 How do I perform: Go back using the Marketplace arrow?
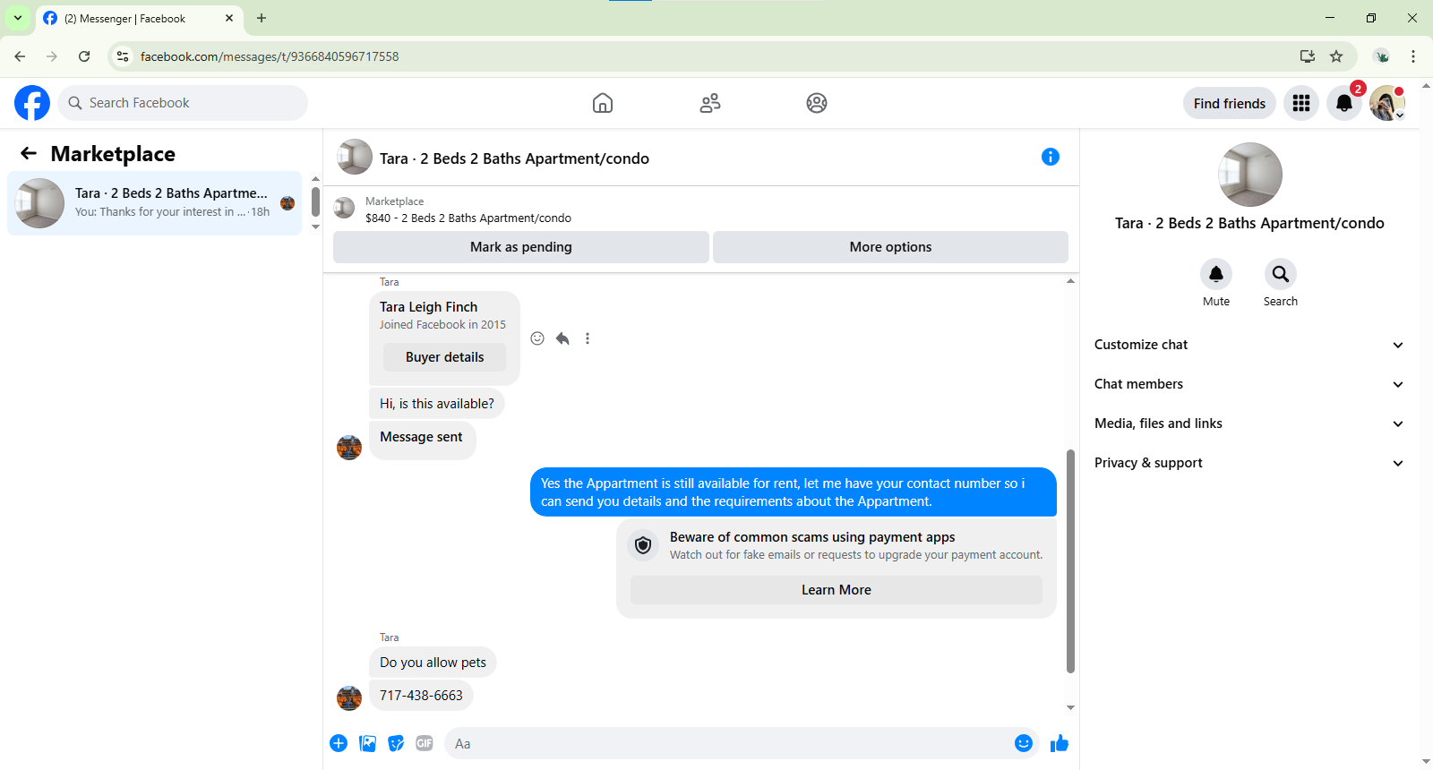click(x=29, y=154)
